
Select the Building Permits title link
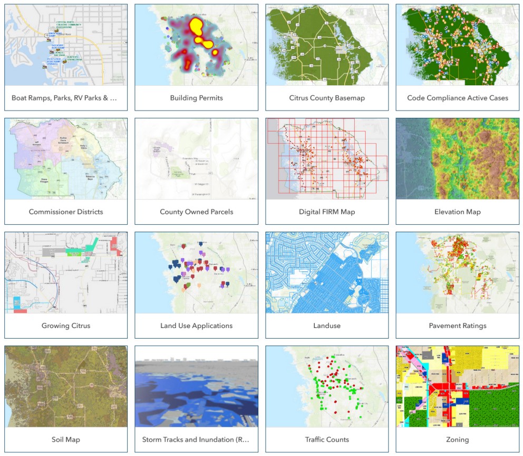point(196,97)
